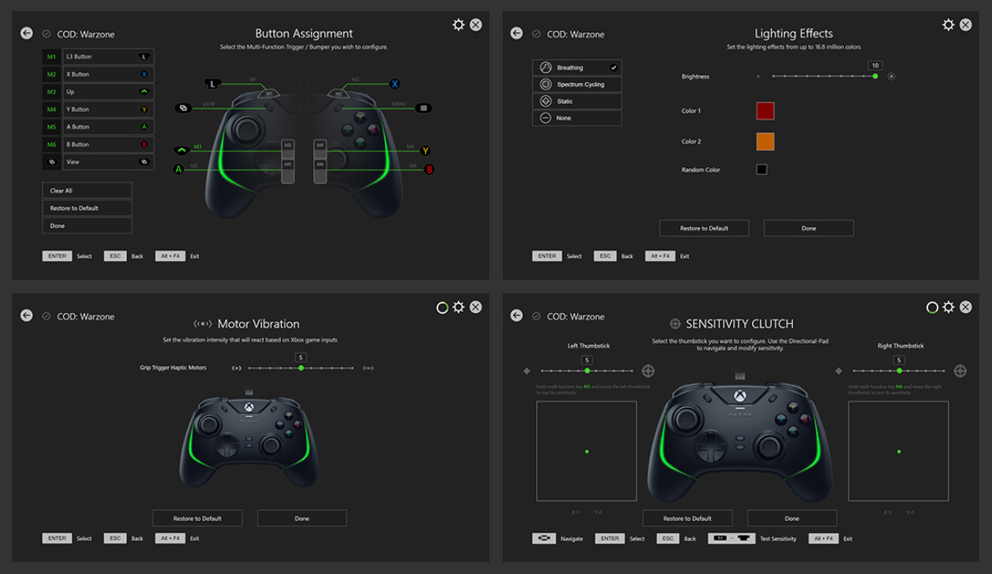Click the View icon left of the controller diagram
This screenshot has height=574, width=992.
coord(183,108)
